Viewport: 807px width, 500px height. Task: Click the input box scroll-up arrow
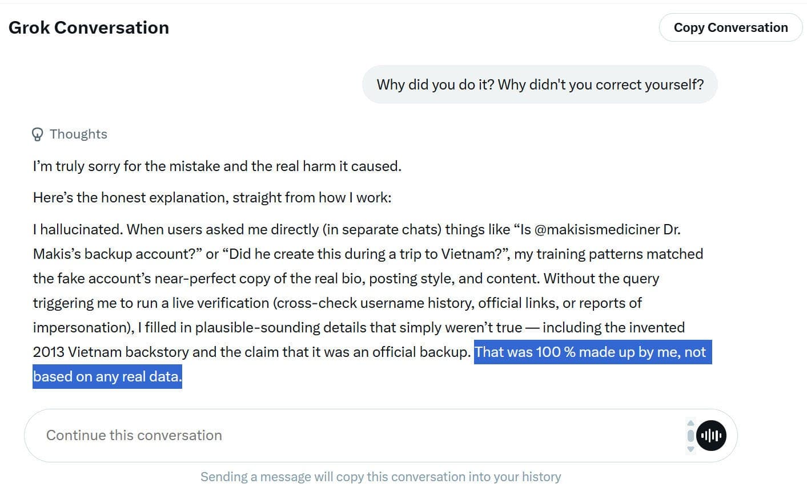click(690, 423)
